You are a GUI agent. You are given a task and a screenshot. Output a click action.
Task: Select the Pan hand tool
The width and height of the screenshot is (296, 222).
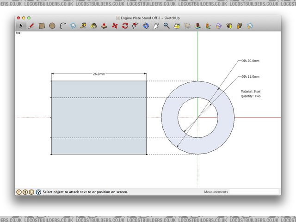(x=156, y=26)
